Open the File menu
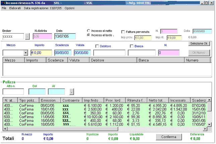Image resolution: width=216 pixels, height=144 pixels. click(4, 8)
